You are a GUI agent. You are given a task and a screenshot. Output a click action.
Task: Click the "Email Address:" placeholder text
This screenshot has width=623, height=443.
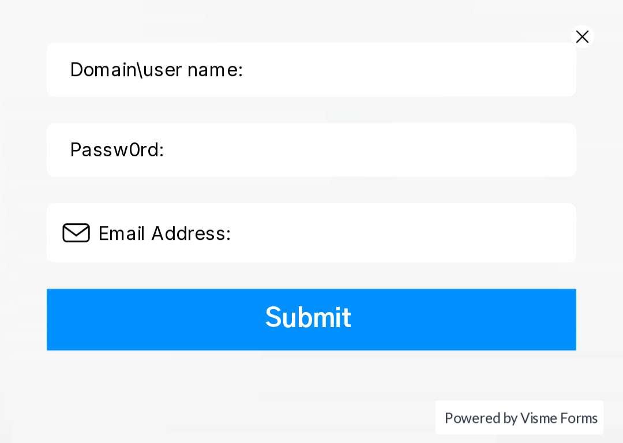164,233
